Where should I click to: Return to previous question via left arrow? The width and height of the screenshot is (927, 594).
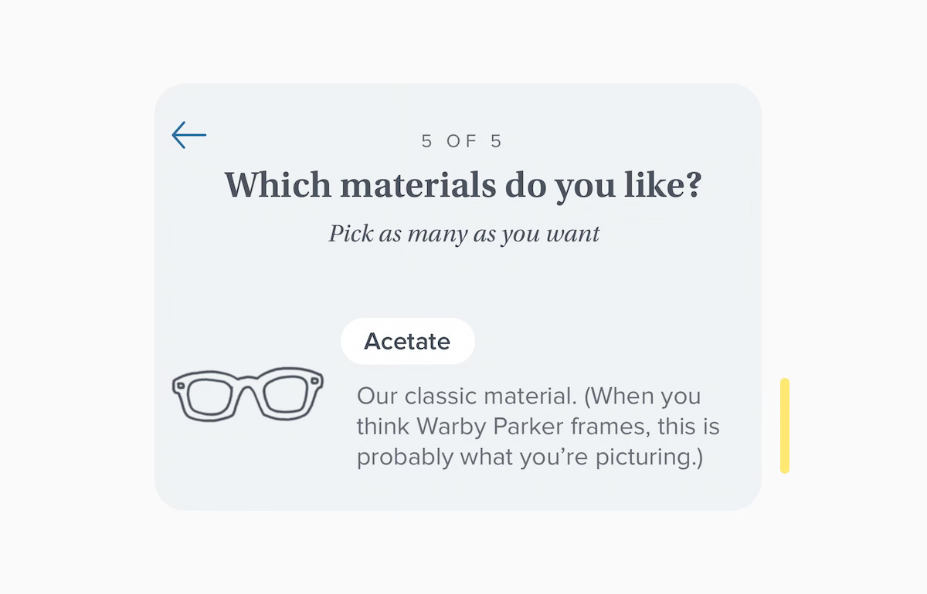point(188,135)
